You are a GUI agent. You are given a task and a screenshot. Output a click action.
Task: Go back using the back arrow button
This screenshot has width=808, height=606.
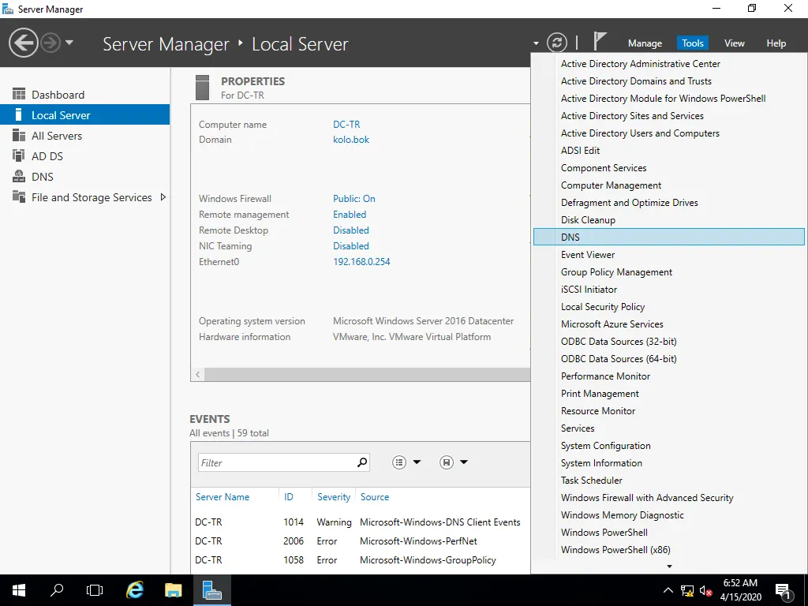coord(23,43)
